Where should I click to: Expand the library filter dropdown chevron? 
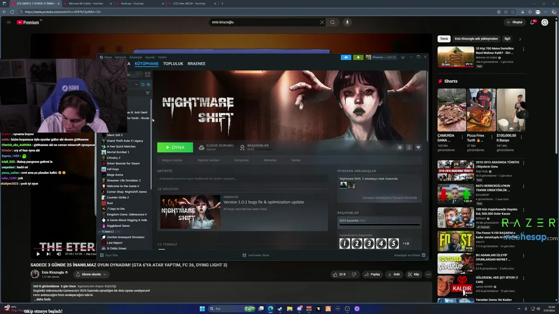(136, 85)
